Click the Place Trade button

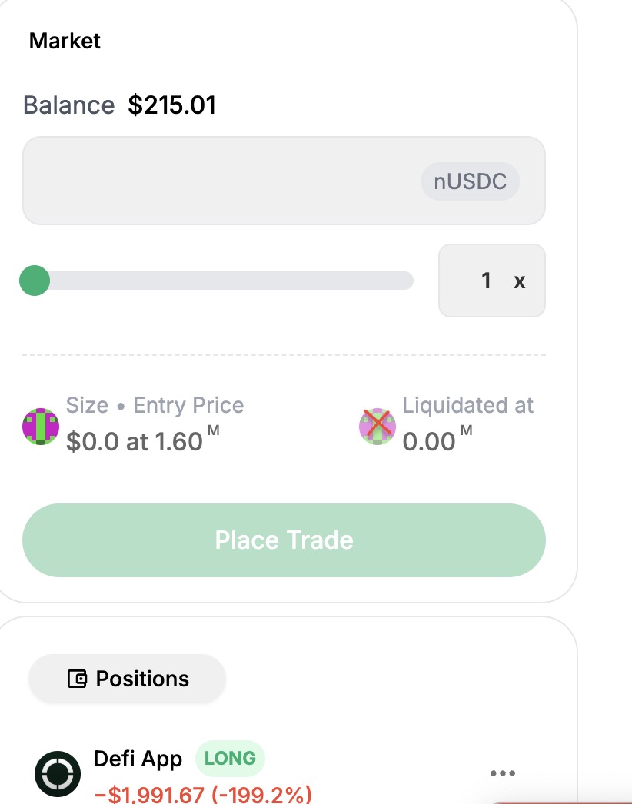click(284, 540)
